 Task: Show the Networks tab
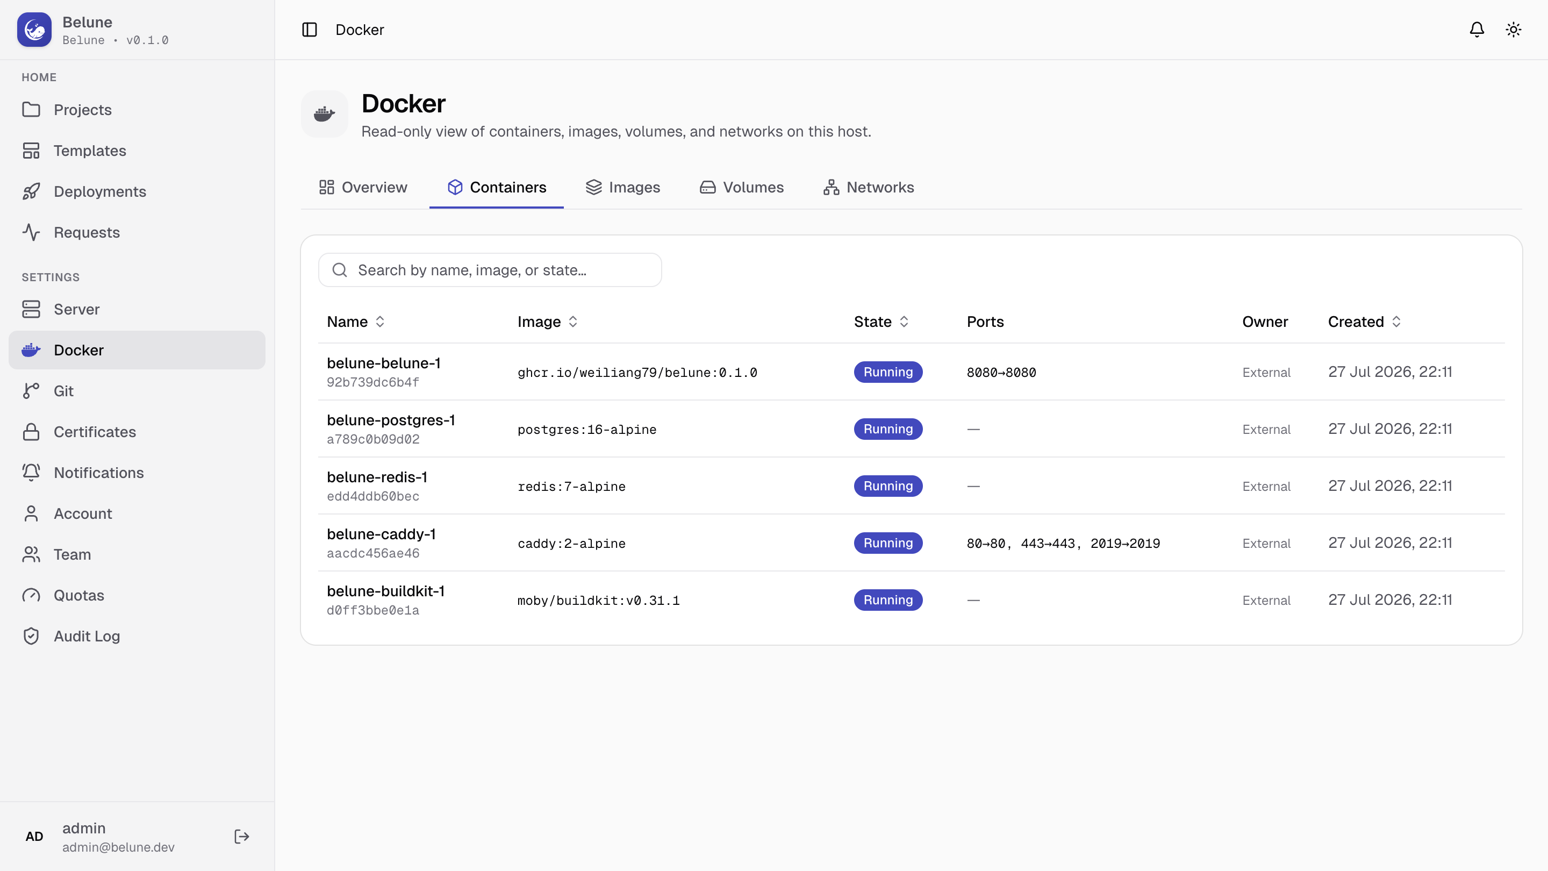click(869, 188)
